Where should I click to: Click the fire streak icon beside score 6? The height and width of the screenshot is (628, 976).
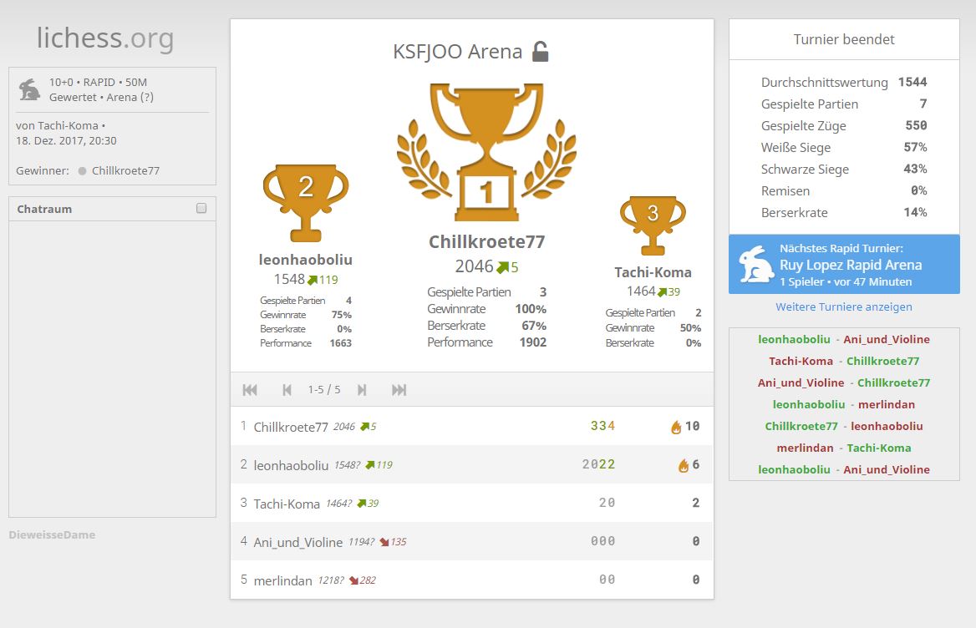coord(684,465)
